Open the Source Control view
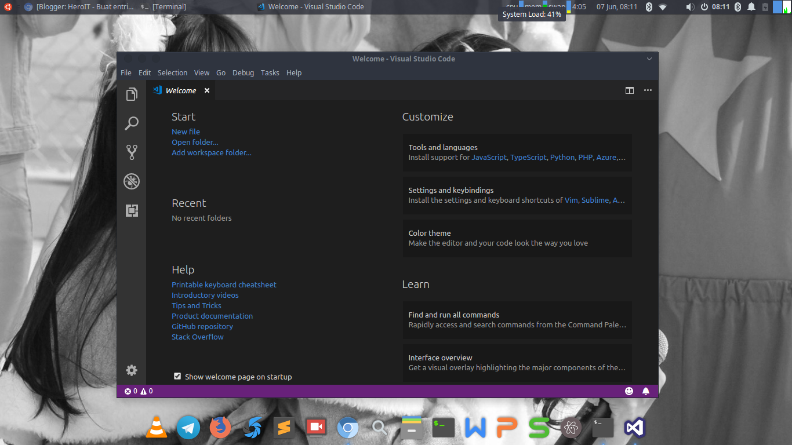The image size is (792, 445). click(132, 152)
